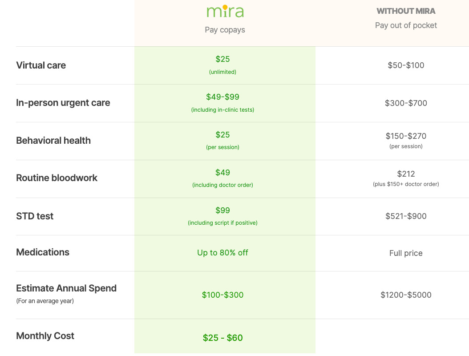The image size is (469, 356).
Task: Click the 'Pay out of pocket' text
Action: [406, 25]
